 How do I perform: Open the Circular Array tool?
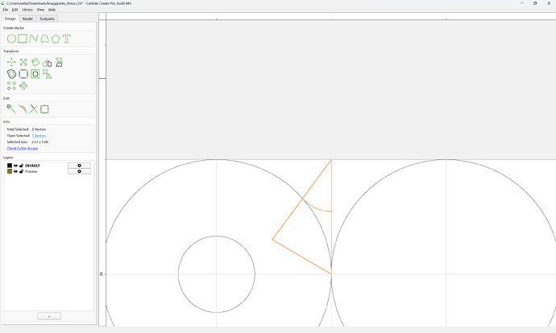point(23,85)
